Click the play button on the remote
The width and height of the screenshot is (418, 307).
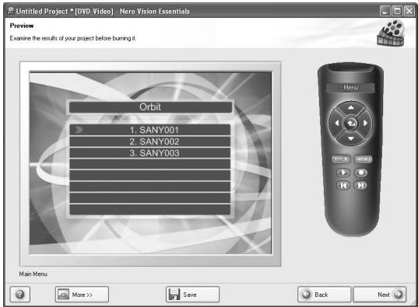click(343, 173)
